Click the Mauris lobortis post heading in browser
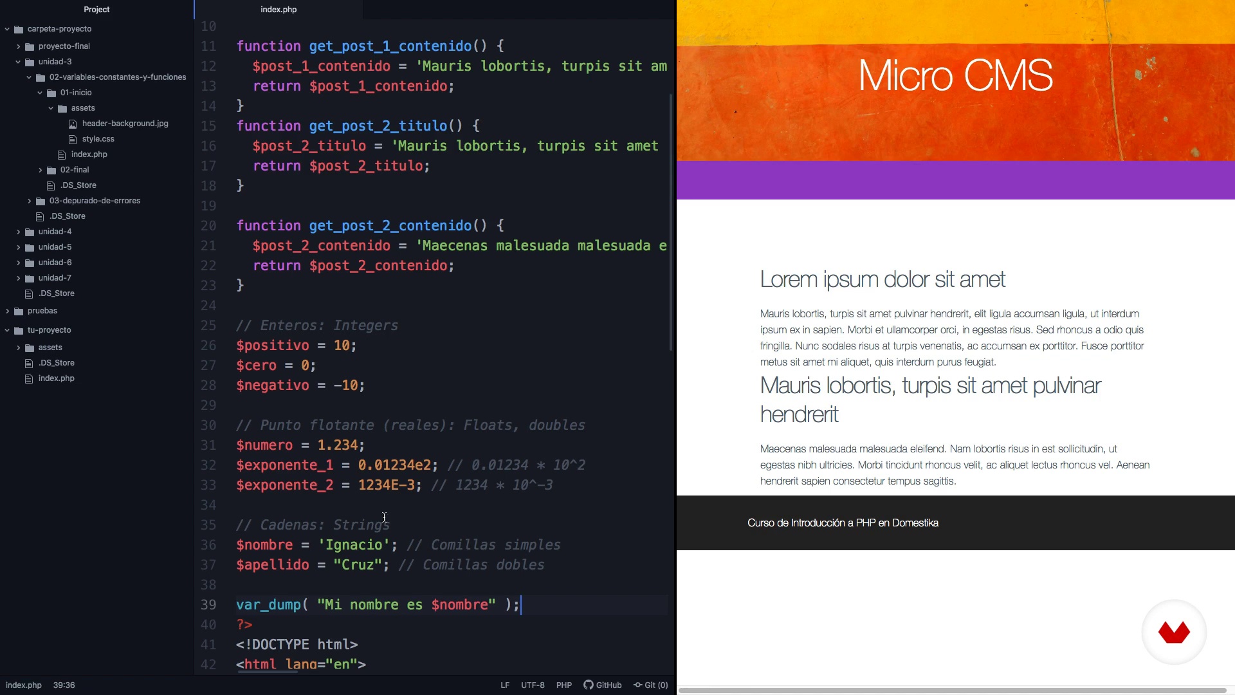 pyautogui.click(x=930, y=400)
